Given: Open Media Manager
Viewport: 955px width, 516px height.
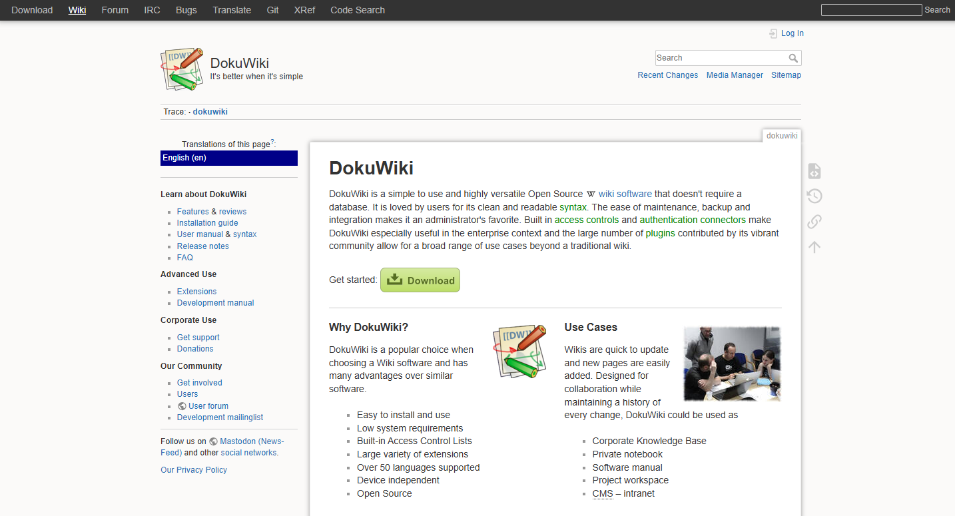Looking at the screenshot, I should [x=735, y=75].
